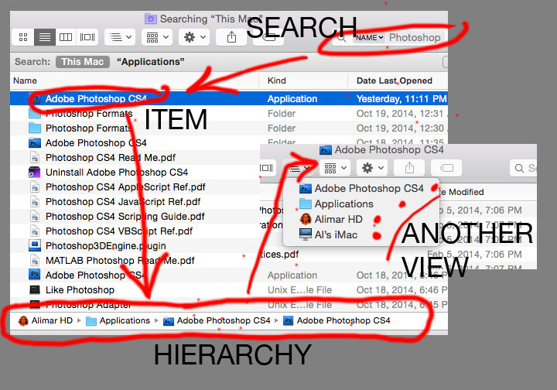The height and width of the screenshot is (390, 557).
Task: Switch search window to icon view
Action: tap(23, 37)
